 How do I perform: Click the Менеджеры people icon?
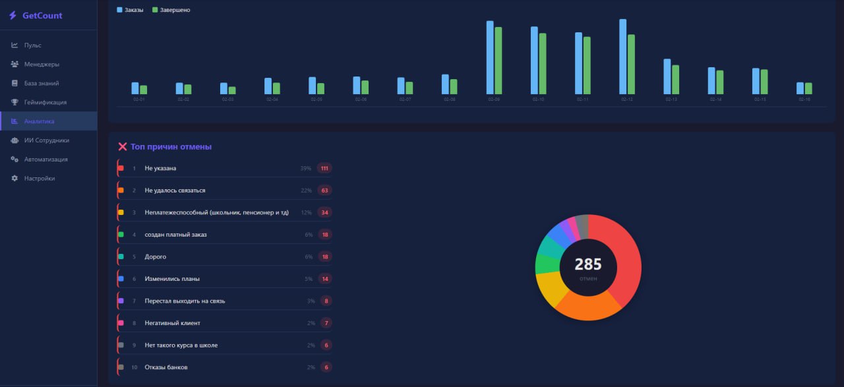point(15,65)
